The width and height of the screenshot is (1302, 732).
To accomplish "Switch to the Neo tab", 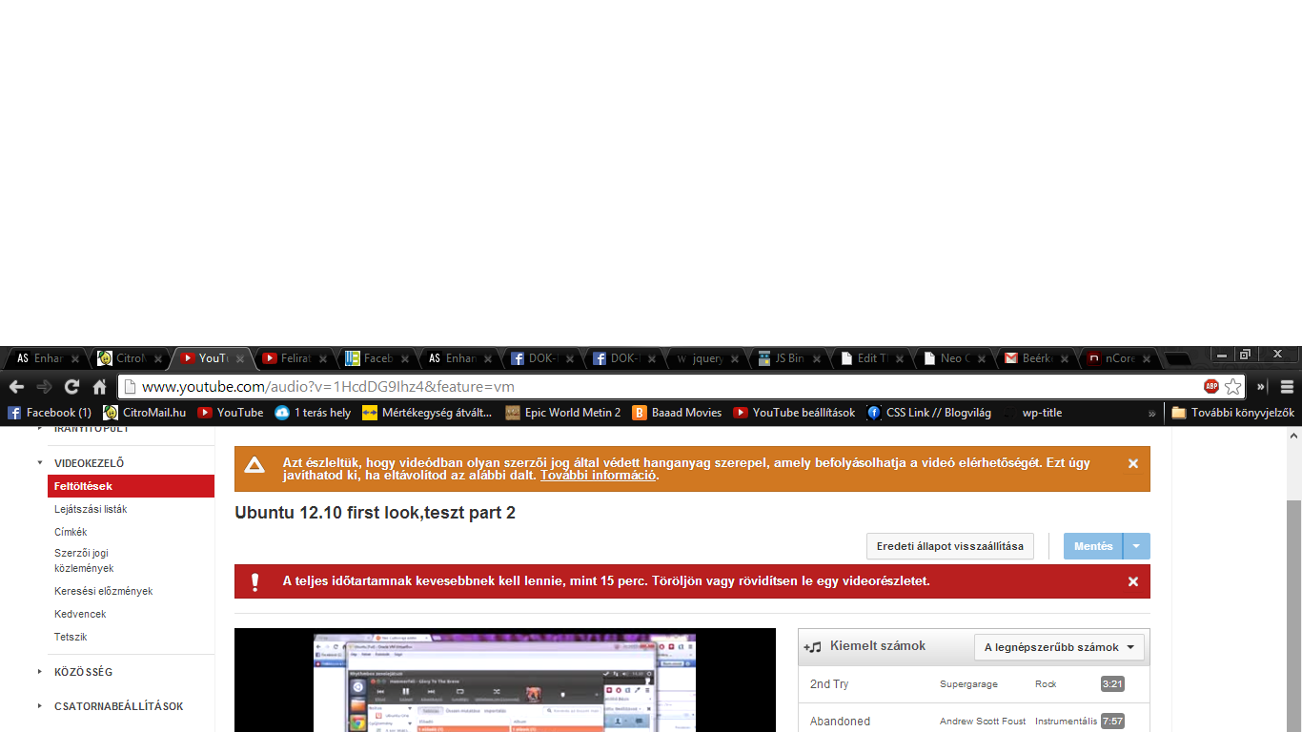I will (x=954, y=358).
